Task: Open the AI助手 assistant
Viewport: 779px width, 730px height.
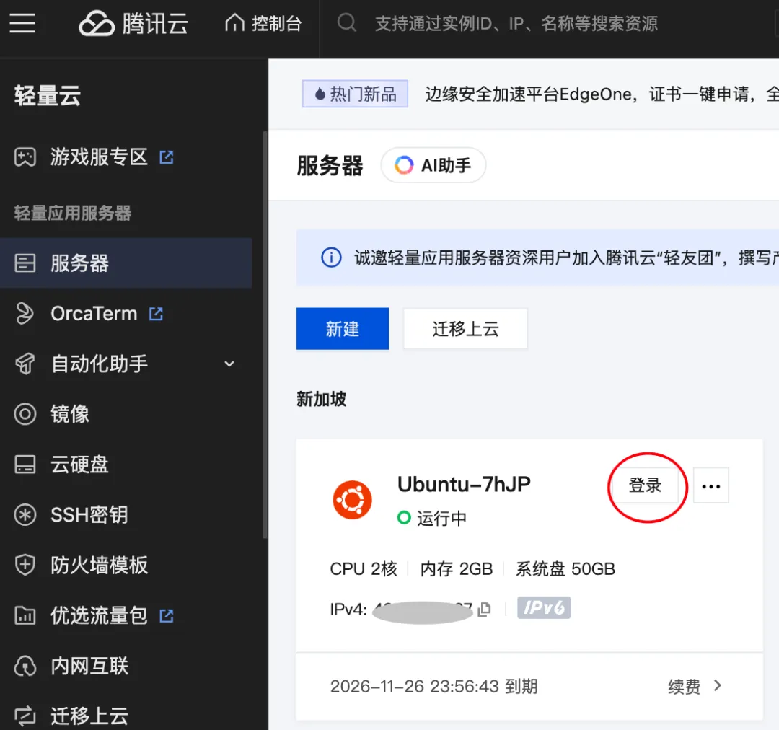Action: coord(433,165)
